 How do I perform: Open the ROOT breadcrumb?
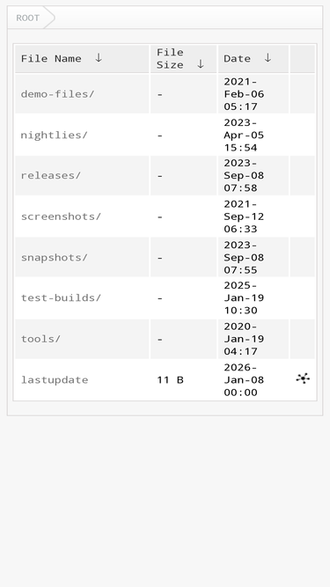(x=27, y=18)
